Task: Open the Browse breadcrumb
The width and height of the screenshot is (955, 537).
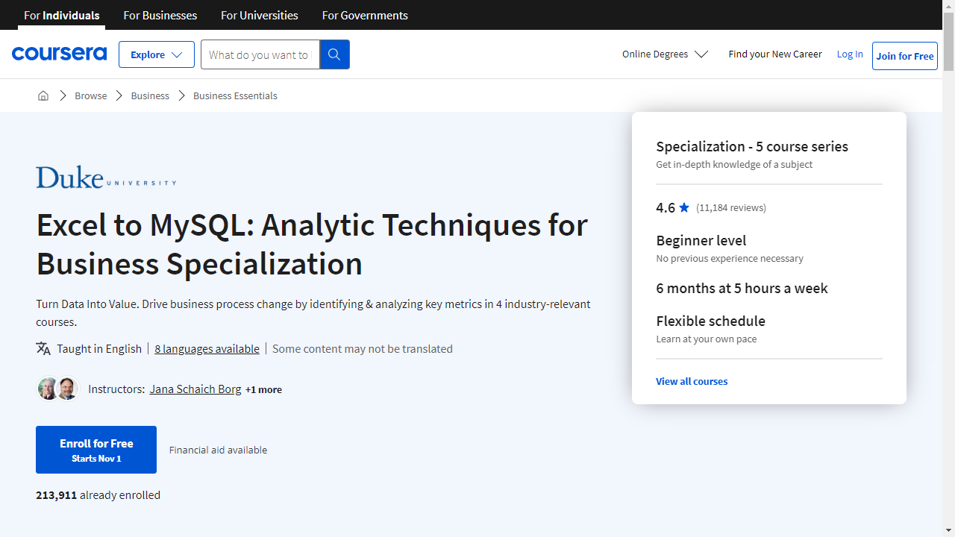Action: [x=90, y=95]
